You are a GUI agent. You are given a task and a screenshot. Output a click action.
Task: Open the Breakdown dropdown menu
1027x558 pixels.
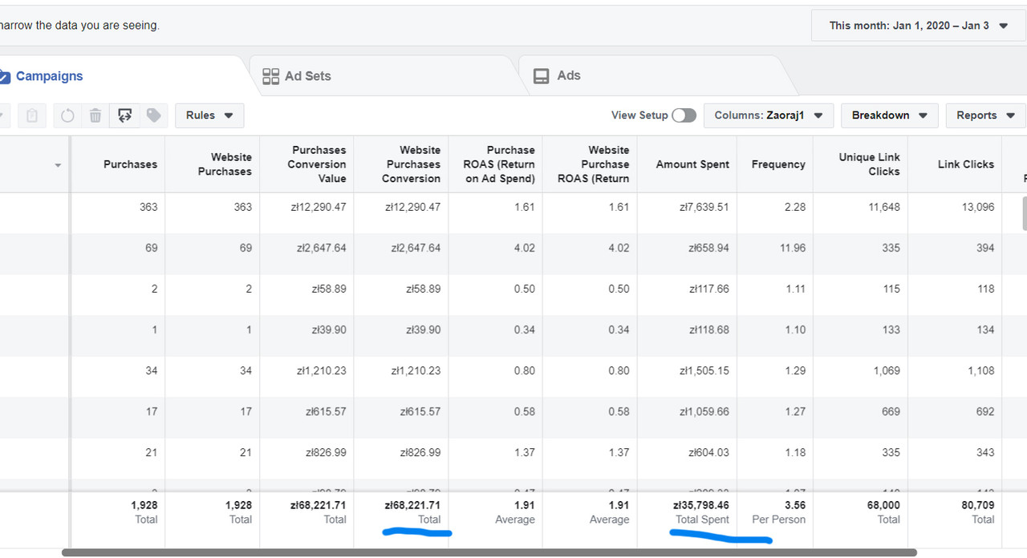pyautogui.click(x=889, y=115)
